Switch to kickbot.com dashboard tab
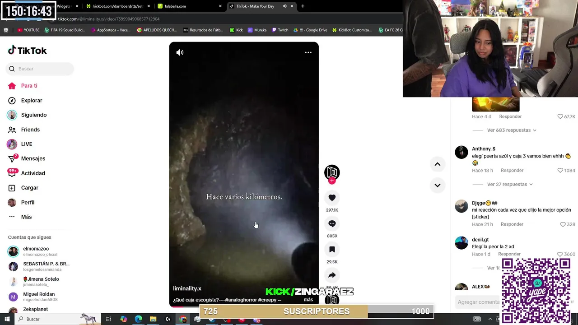 click(117, 6)
